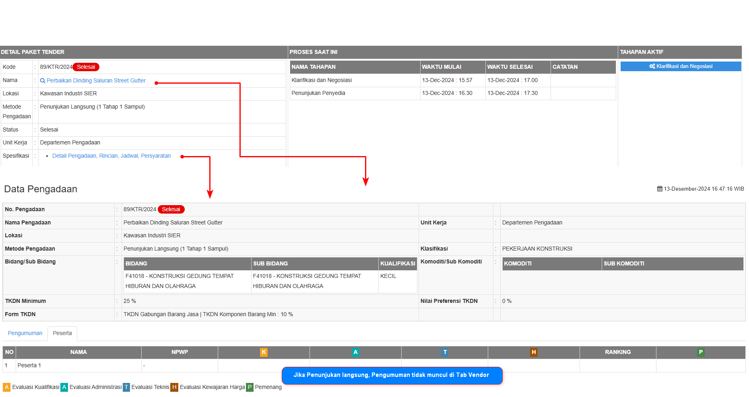Click the calendar icon beside the timestamp
This screenshot has height=397, width=749.
coord(660,189)
